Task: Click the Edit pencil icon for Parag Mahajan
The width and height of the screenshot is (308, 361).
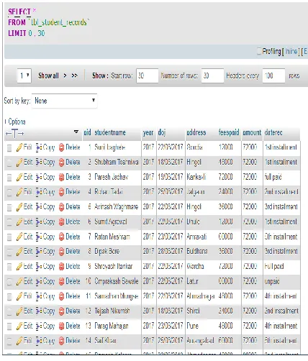Action: (19, 326)
